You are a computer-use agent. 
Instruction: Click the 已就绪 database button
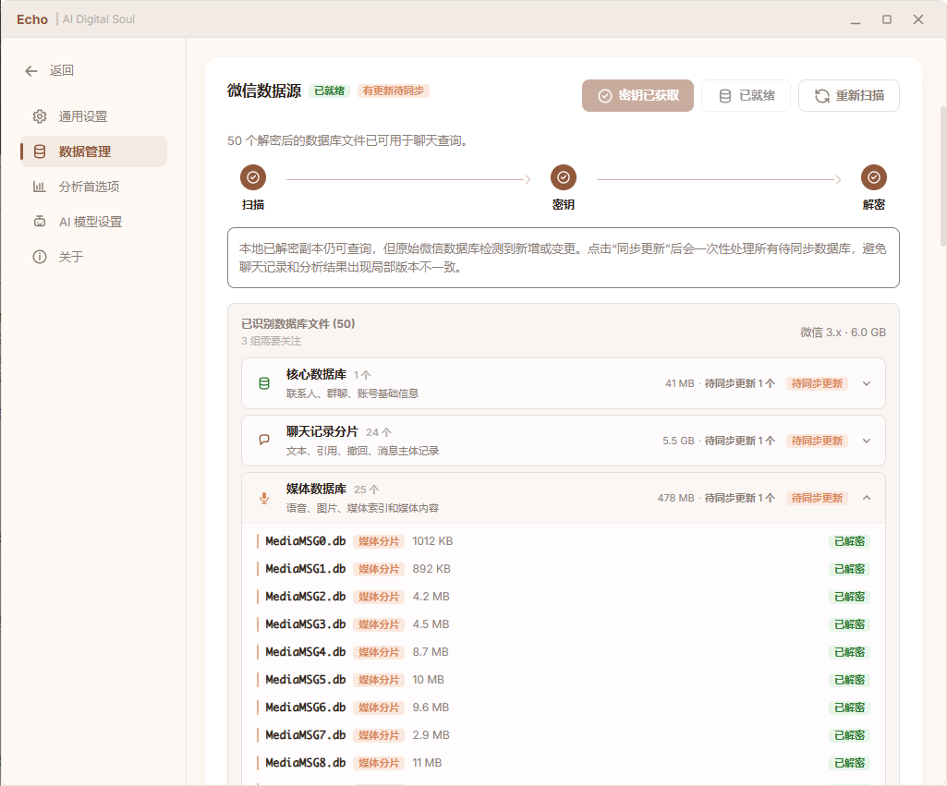coord(746,95)
